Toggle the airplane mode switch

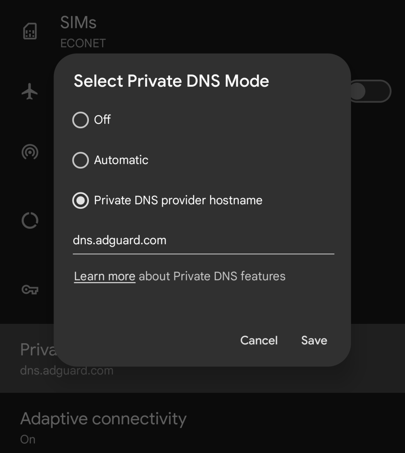[371, 92]
